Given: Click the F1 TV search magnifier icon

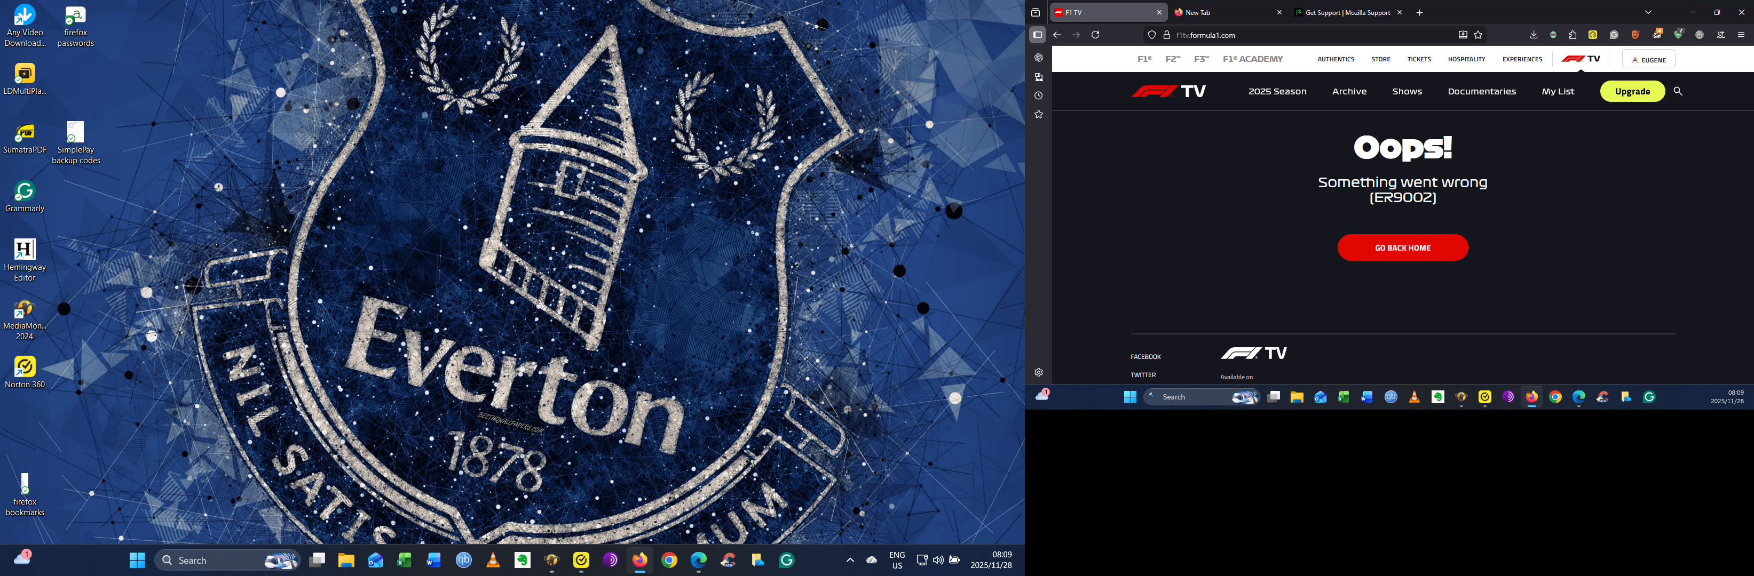Looking at the screenshot, I should (1677, 91).
